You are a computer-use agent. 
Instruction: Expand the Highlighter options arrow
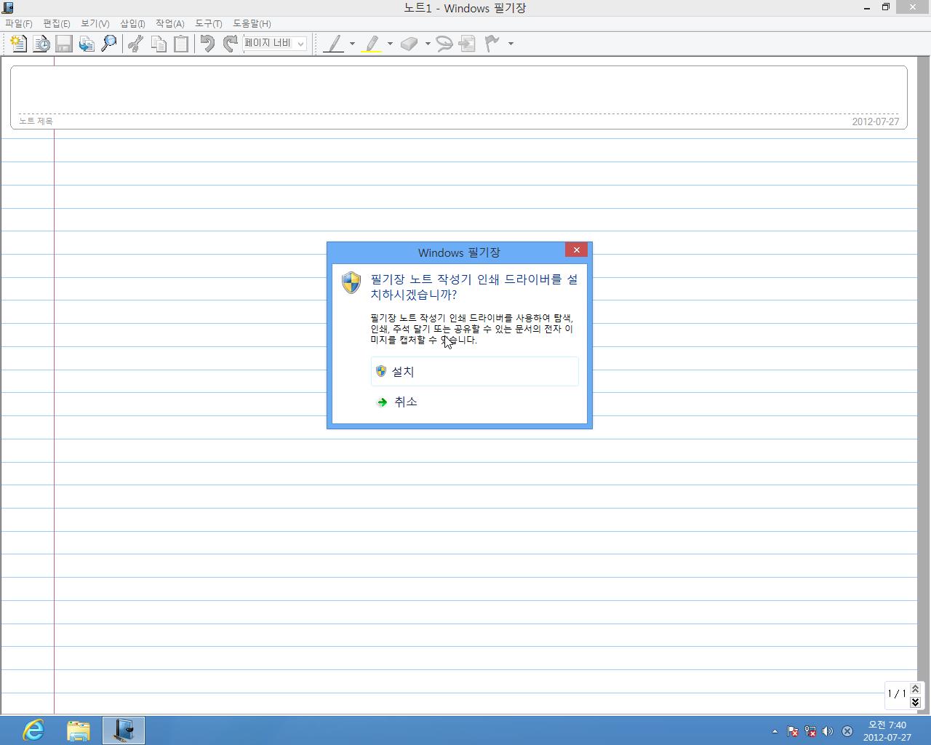point(390,44)
